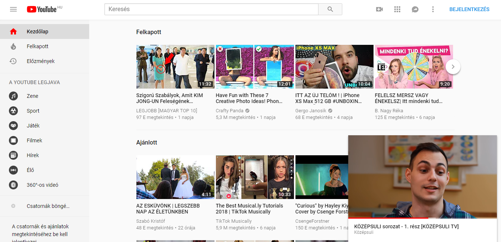This screenshot has height=242, width=501.
Task: Open the hamburger guide menu
Action: (x=13, y=9)
